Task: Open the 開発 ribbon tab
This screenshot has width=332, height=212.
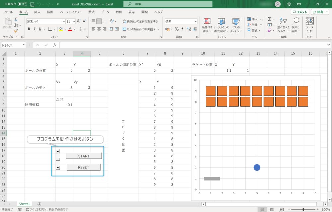Action: [x=145, y=12]
